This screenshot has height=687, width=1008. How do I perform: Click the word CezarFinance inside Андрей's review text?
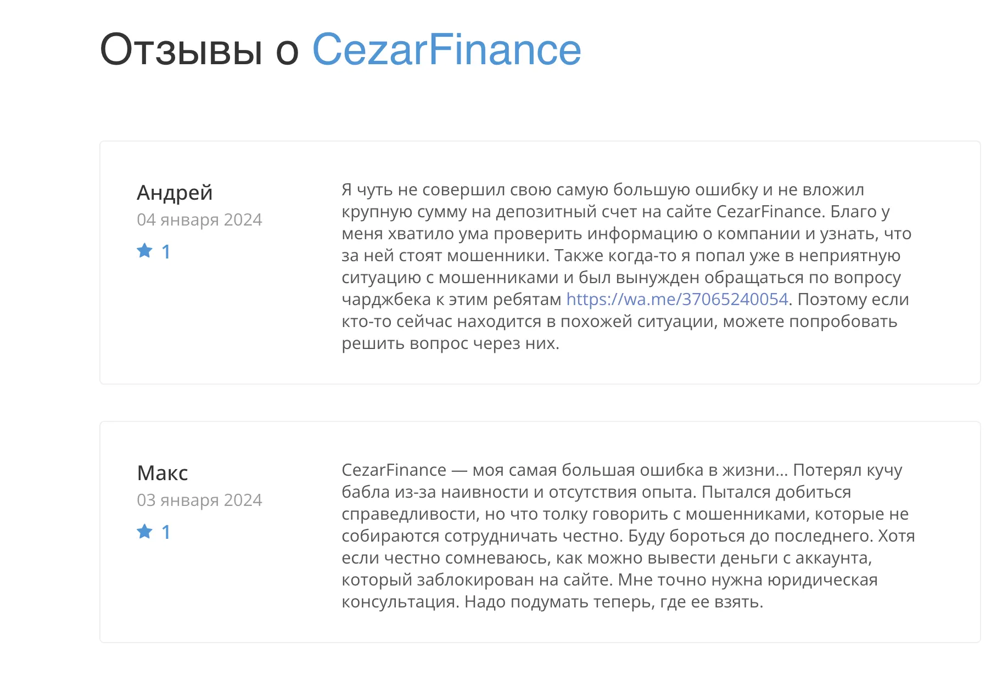pos(769,212)
